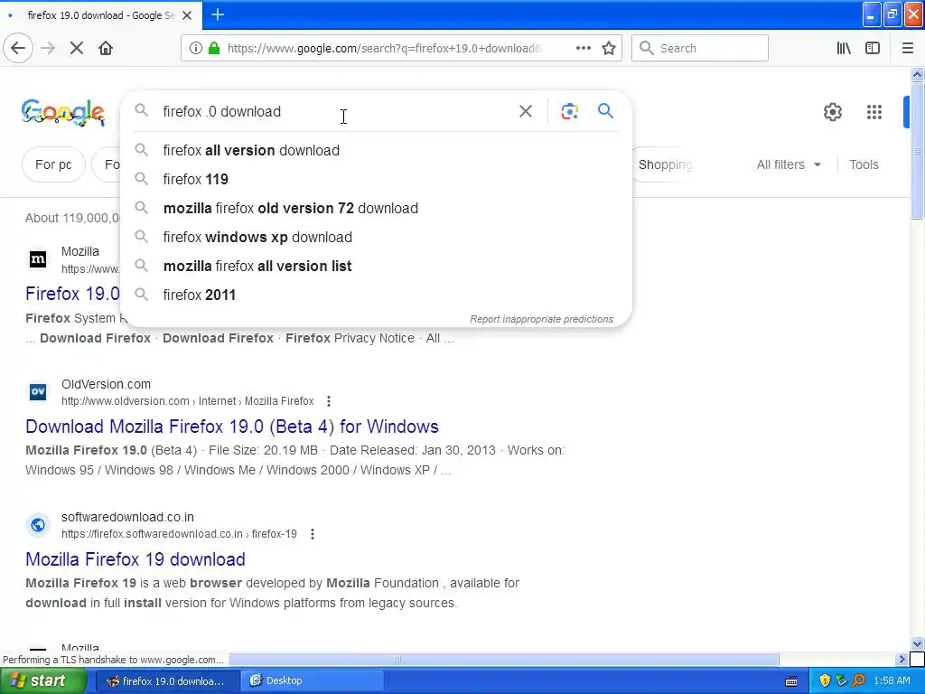The width and height of the screenshot is (925, 694).
Task: Click the security shield tray icon
Action: coord(825,681)
